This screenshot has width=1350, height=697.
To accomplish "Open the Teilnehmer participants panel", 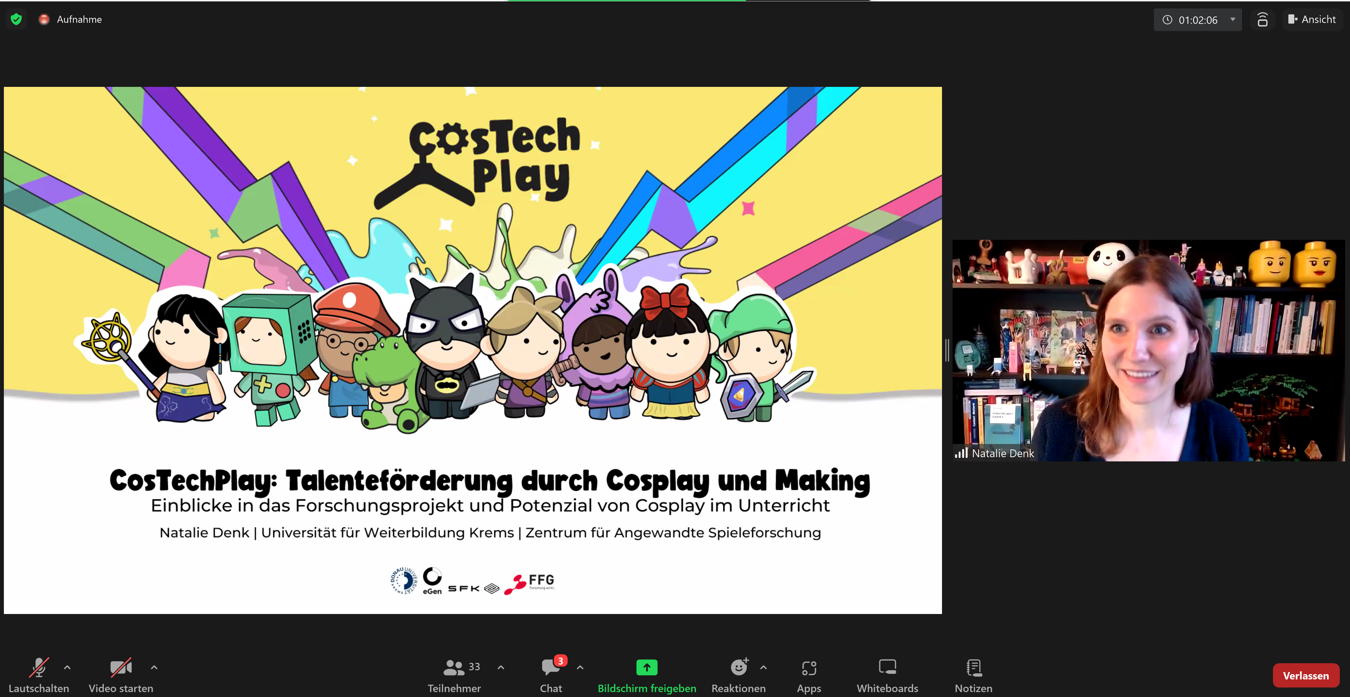I will click(x=454, y=675).
